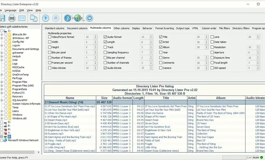The height and width of the screenshot is (160, 265).
Task: Click the green status bar indicator light
Action: (x=262, y=158)
